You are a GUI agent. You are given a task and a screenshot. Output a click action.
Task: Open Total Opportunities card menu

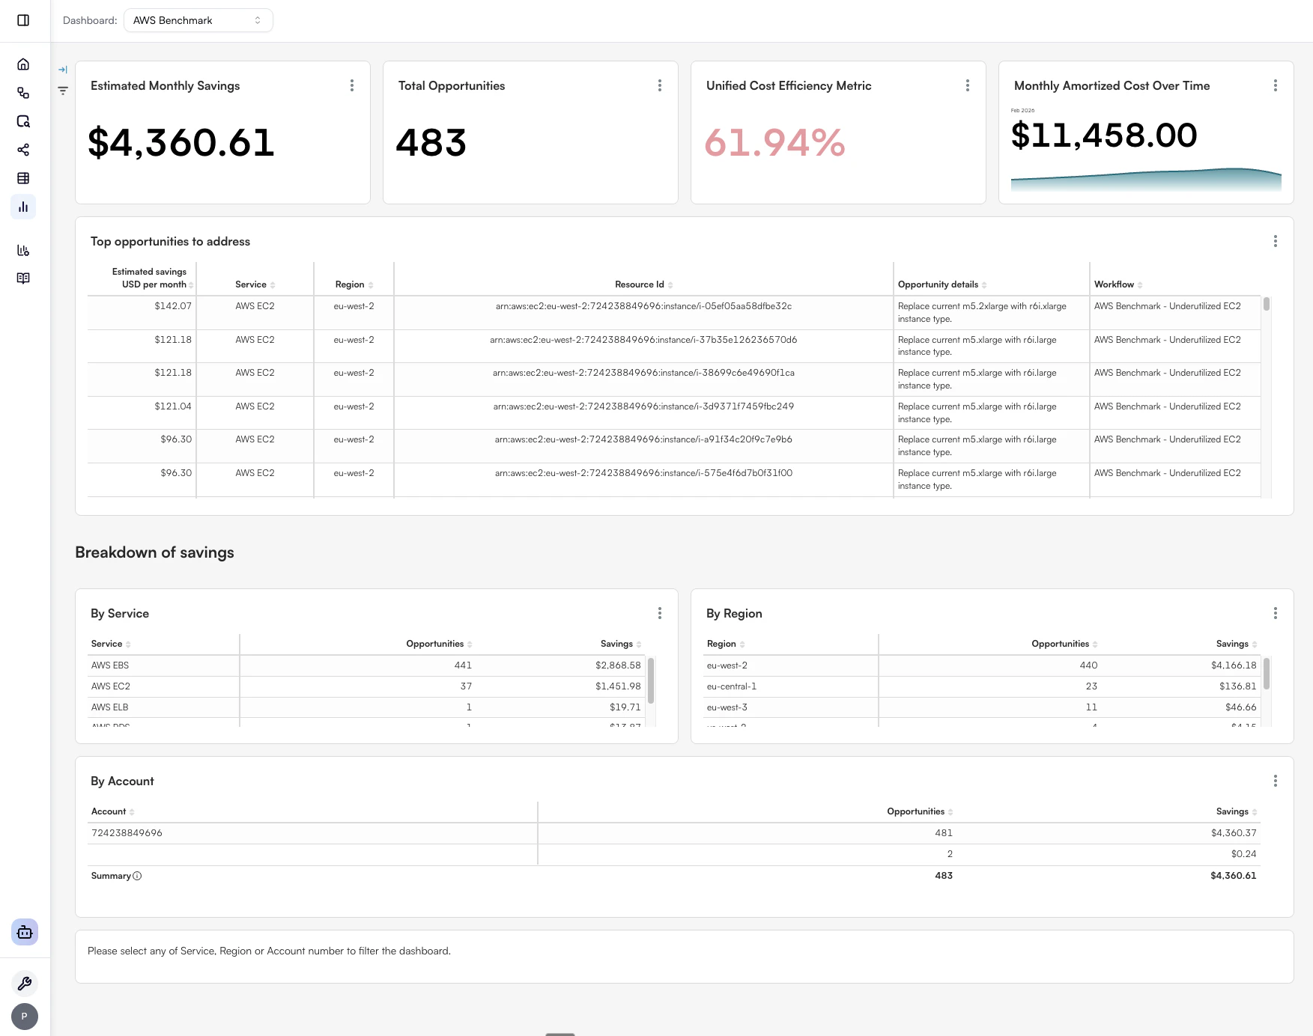[x=660, y=85]
